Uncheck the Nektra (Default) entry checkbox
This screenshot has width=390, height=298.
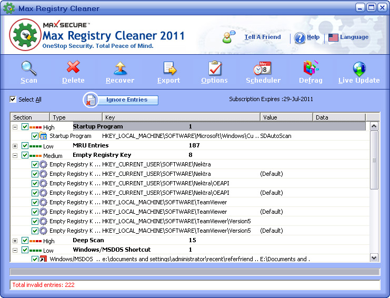(x=35, y=174)
